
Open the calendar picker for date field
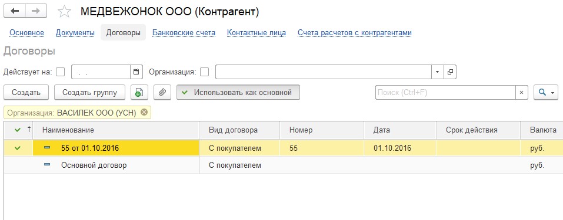[136, 72]
